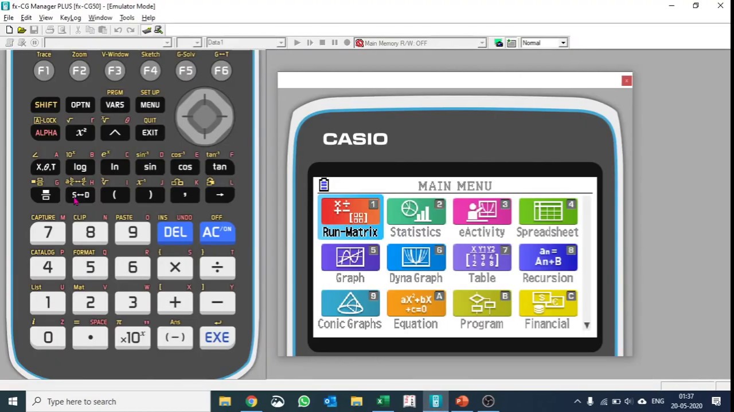Viewport: 734px width, 412px height.
Task: Click the down arrow in Main Menu screen
Action: click(x=587, y=325)
